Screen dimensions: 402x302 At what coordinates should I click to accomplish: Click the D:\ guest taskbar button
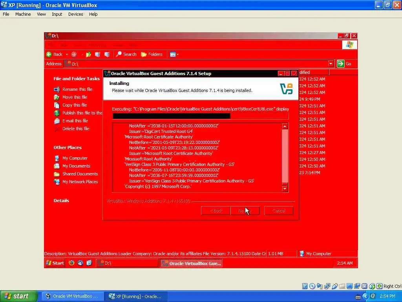127,263
